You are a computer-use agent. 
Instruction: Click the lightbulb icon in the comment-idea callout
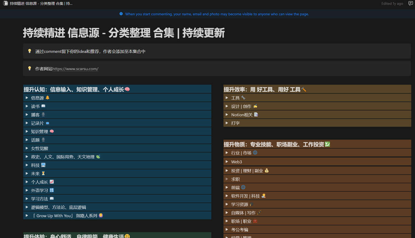coord(29,51)
